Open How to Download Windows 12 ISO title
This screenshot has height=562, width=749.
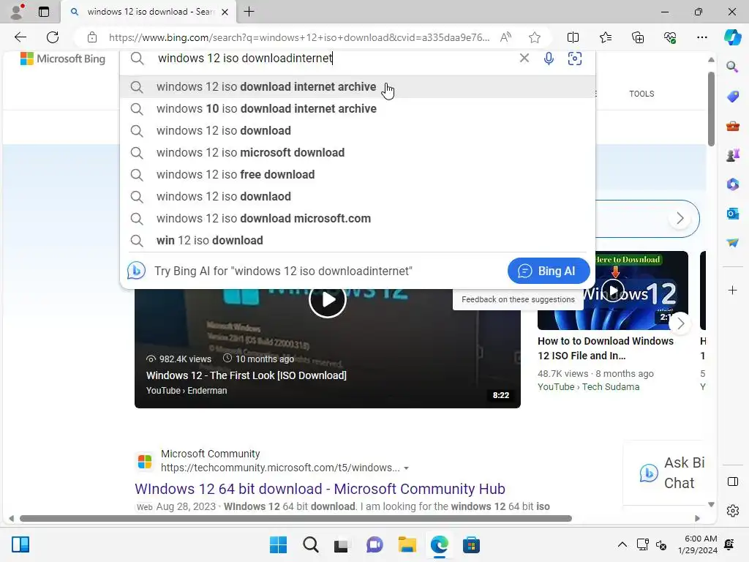click(x=605, y=348)
